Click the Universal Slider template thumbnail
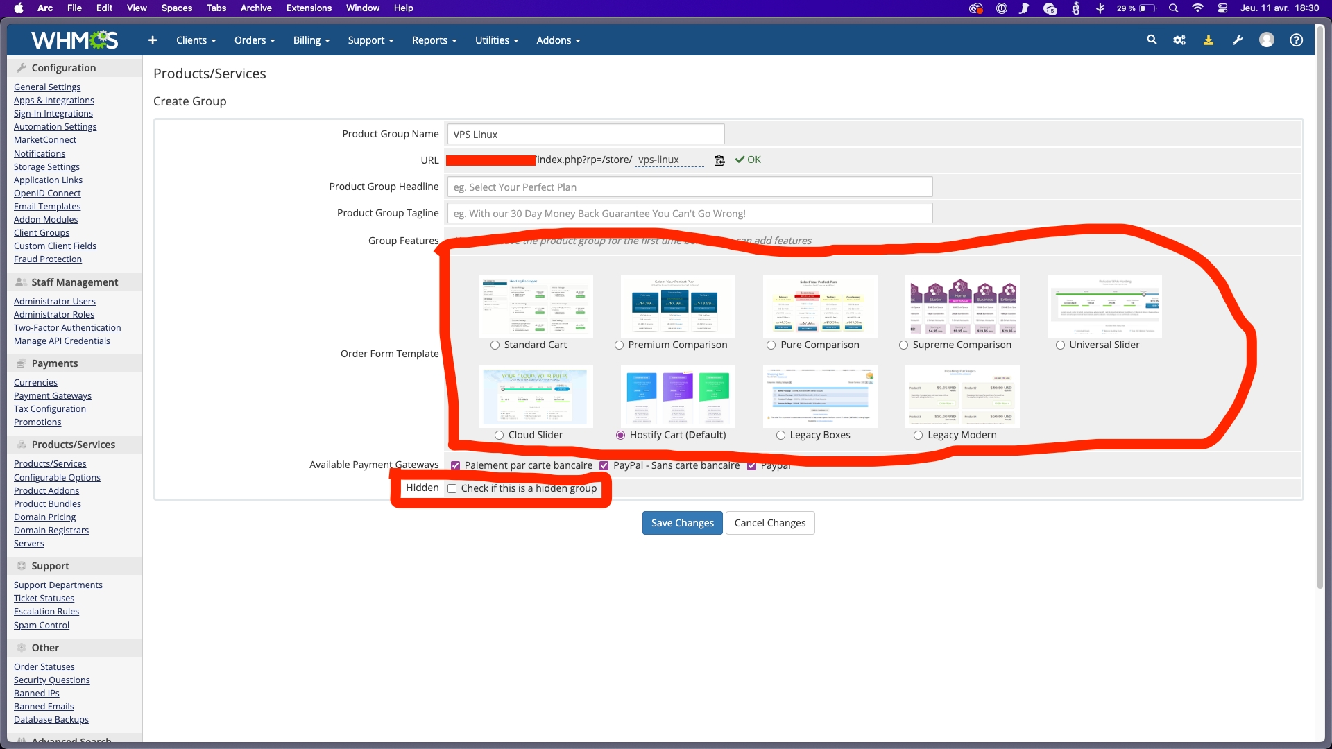Screen dimensions: 1332x749 pos(1104,307)
